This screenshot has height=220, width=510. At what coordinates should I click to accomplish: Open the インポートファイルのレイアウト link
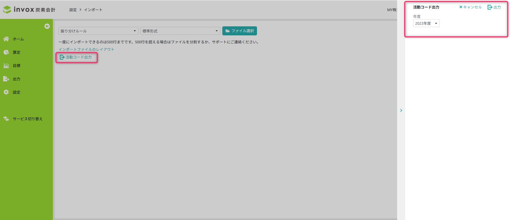point(86,49)
